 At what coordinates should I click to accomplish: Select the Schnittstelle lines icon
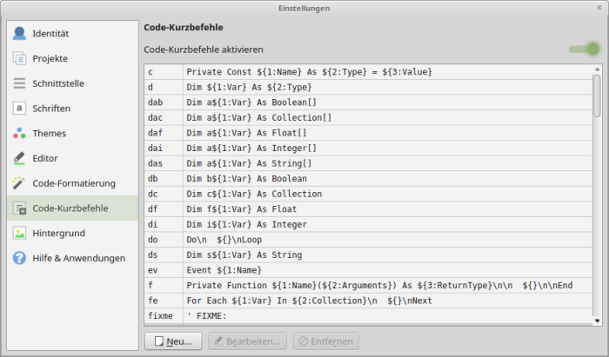pyautogui.click(x=19, y=84)
